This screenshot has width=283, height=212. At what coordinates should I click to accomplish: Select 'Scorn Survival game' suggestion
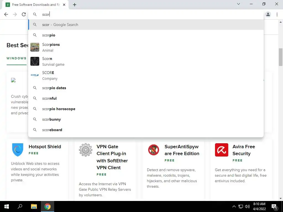pyautogui.click(x=146, y=61)
